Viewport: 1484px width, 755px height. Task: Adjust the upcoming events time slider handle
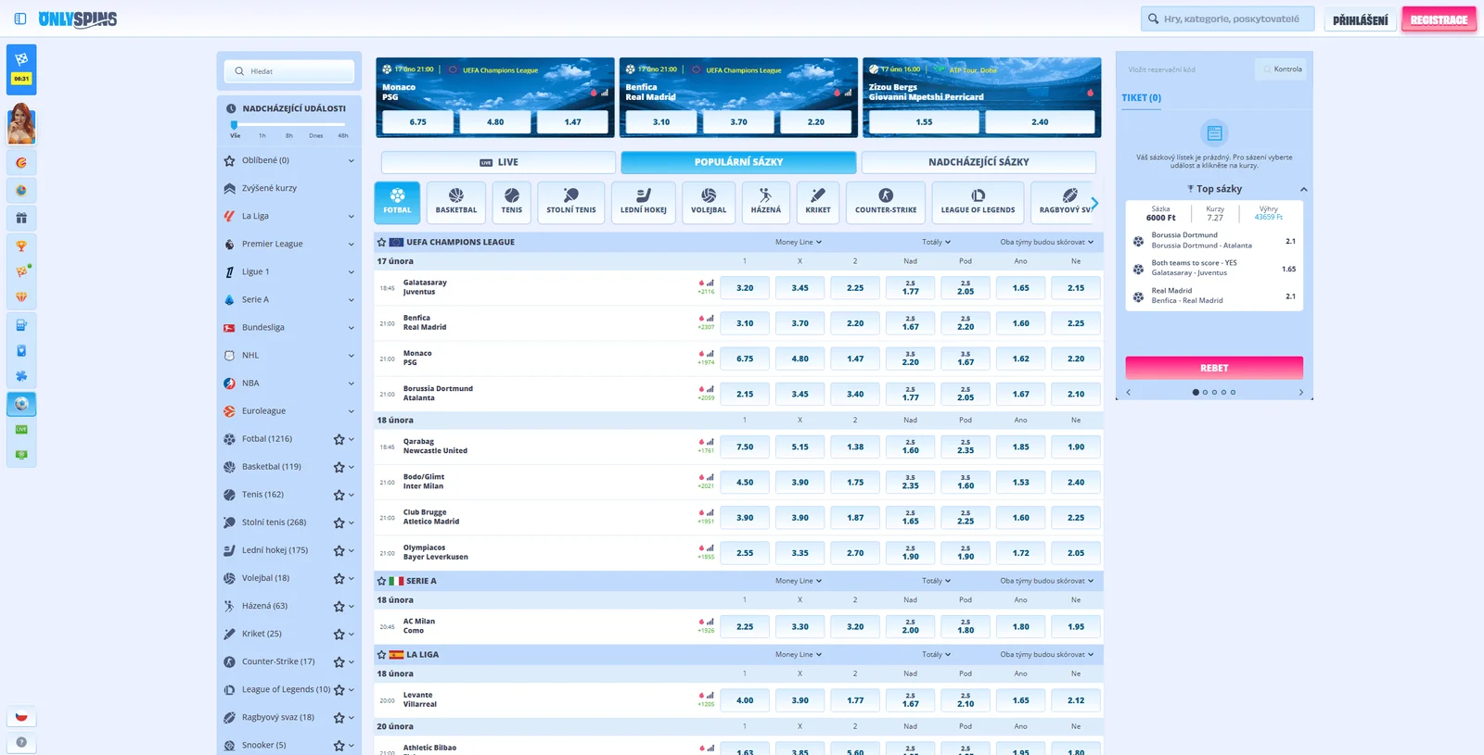[x=235, y=124]
